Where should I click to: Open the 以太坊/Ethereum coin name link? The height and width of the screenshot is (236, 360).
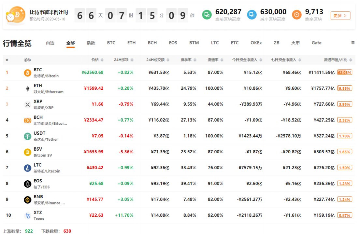(49, 92)
